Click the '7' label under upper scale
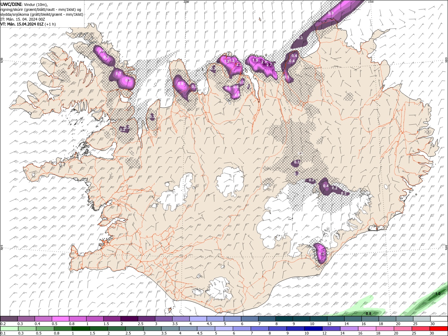This screenshot has height=336, width=448. click(259, 324)
